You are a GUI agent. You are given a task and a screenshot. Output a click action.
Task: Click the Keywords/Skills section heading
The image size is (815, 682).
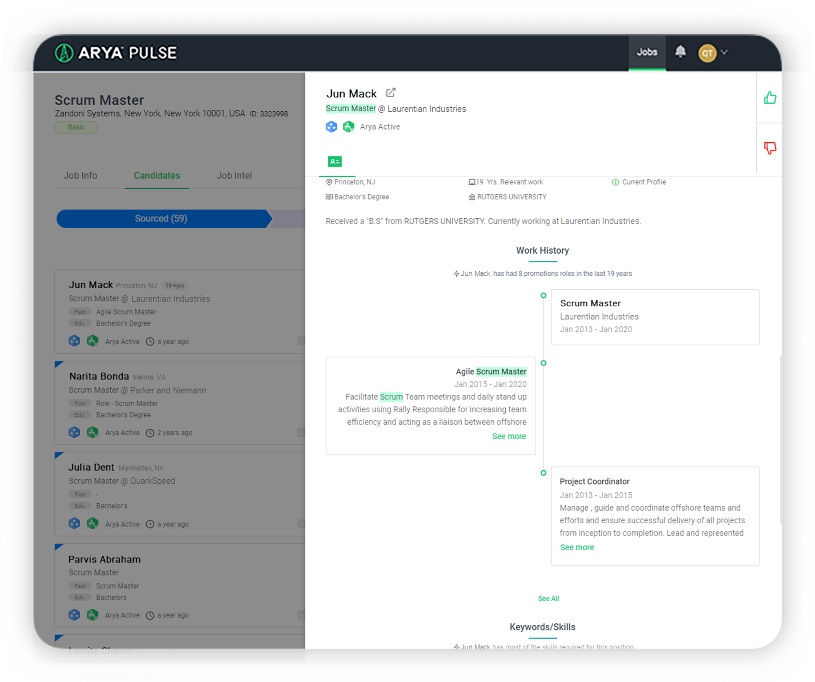pos(542,627)
